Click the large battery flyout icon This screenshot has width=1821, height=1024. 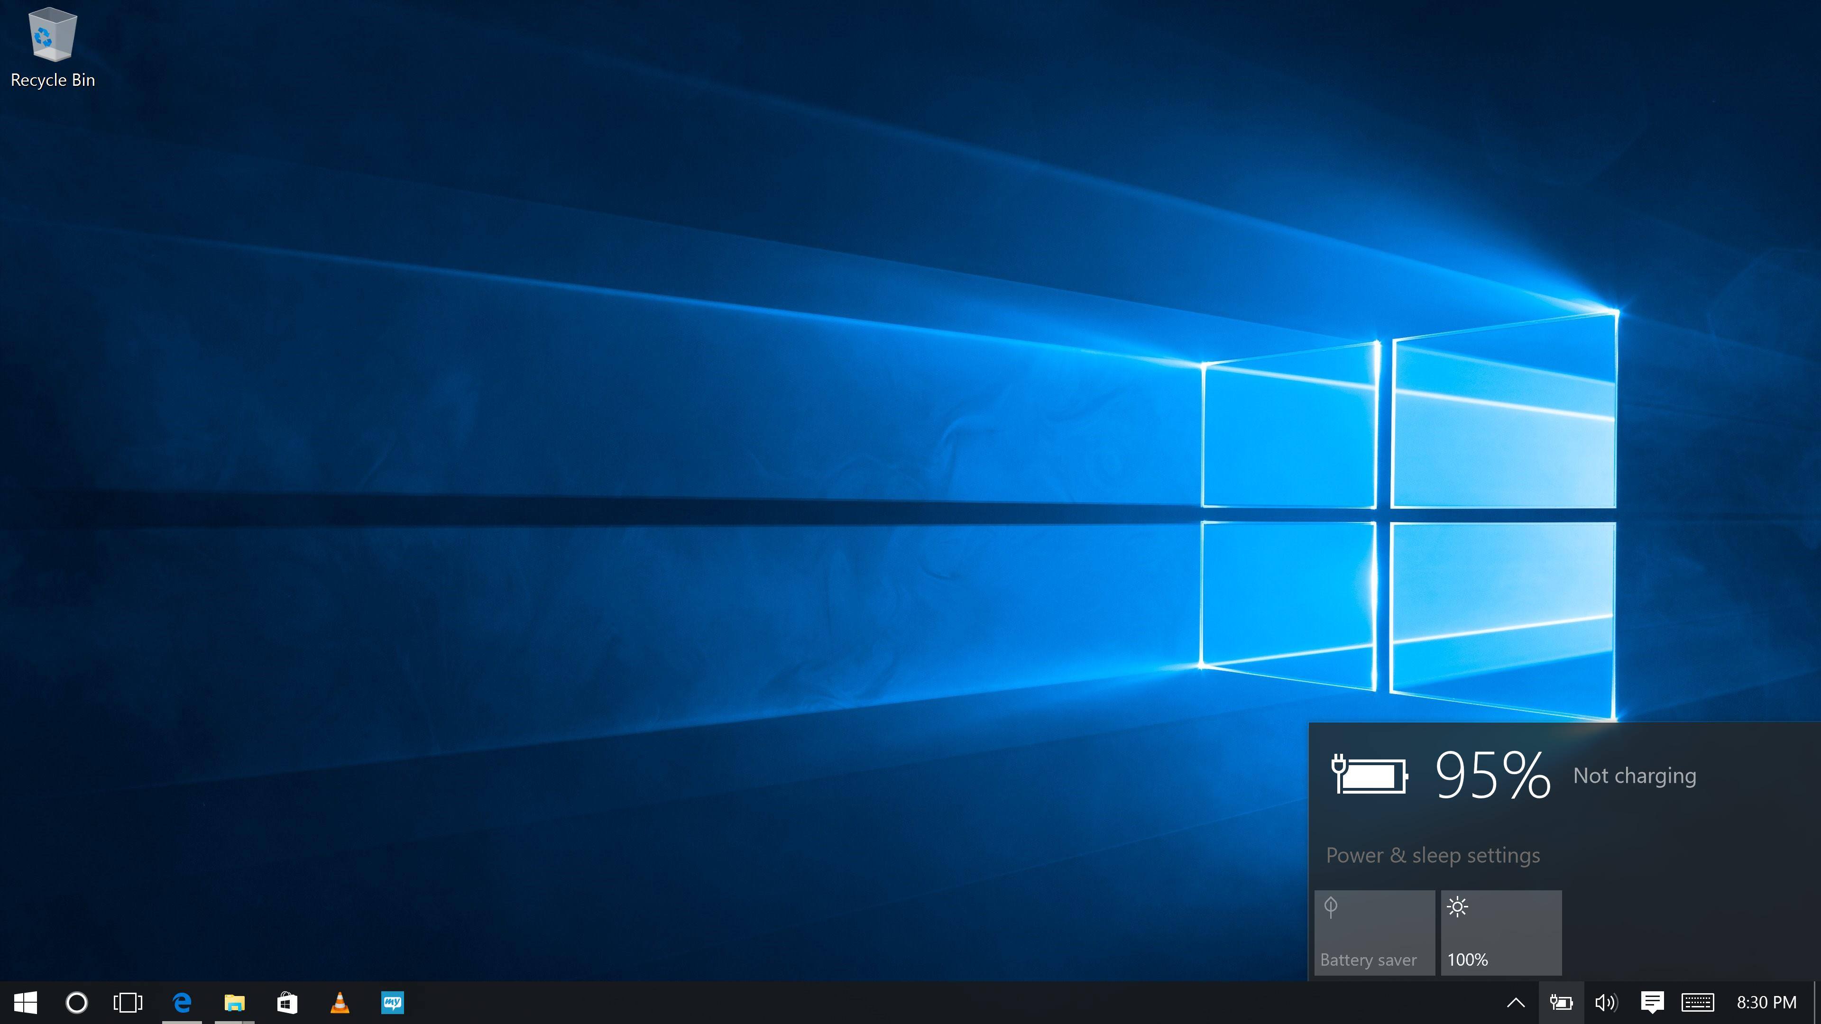click(x=1369, y=776)
